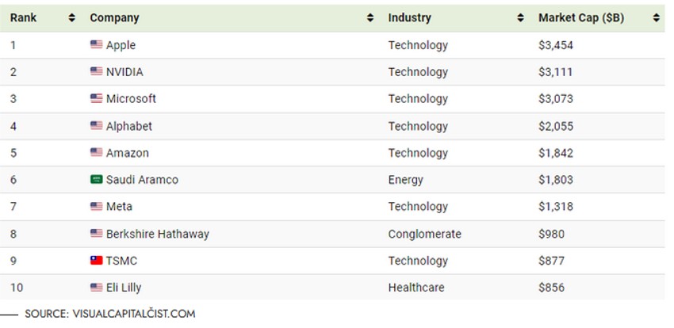Click the US flag next to NVIDIA
674x328 pixels.
pos(96,72)
